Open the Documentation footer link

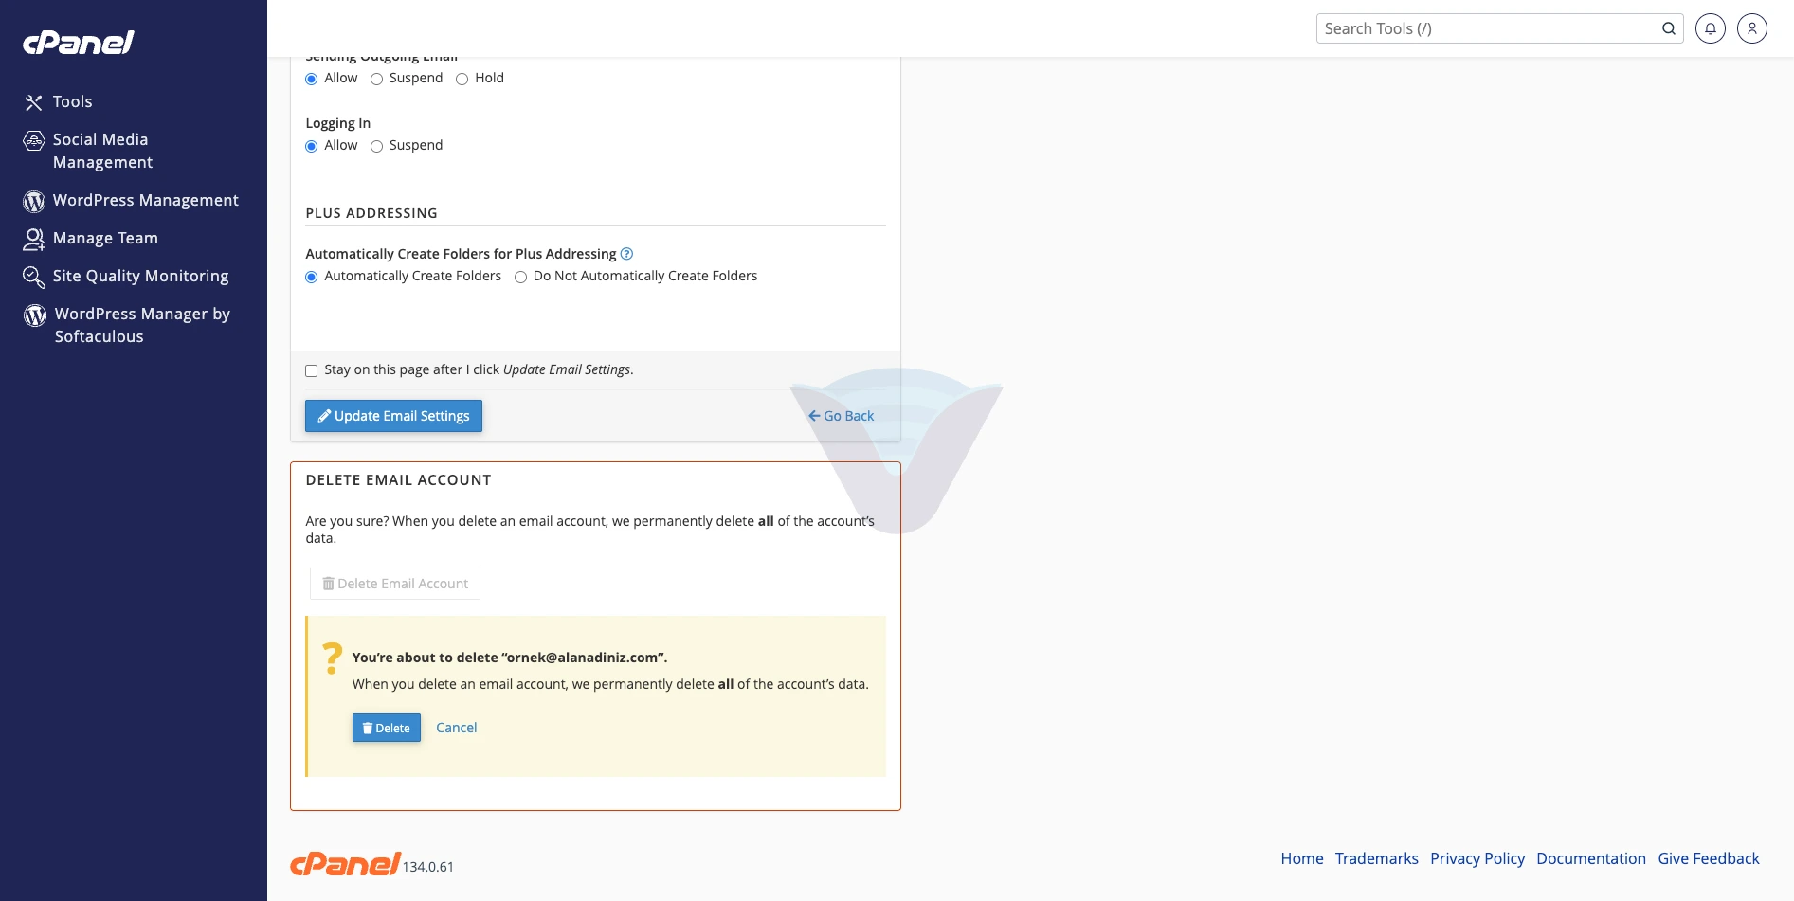point(1591,858)
